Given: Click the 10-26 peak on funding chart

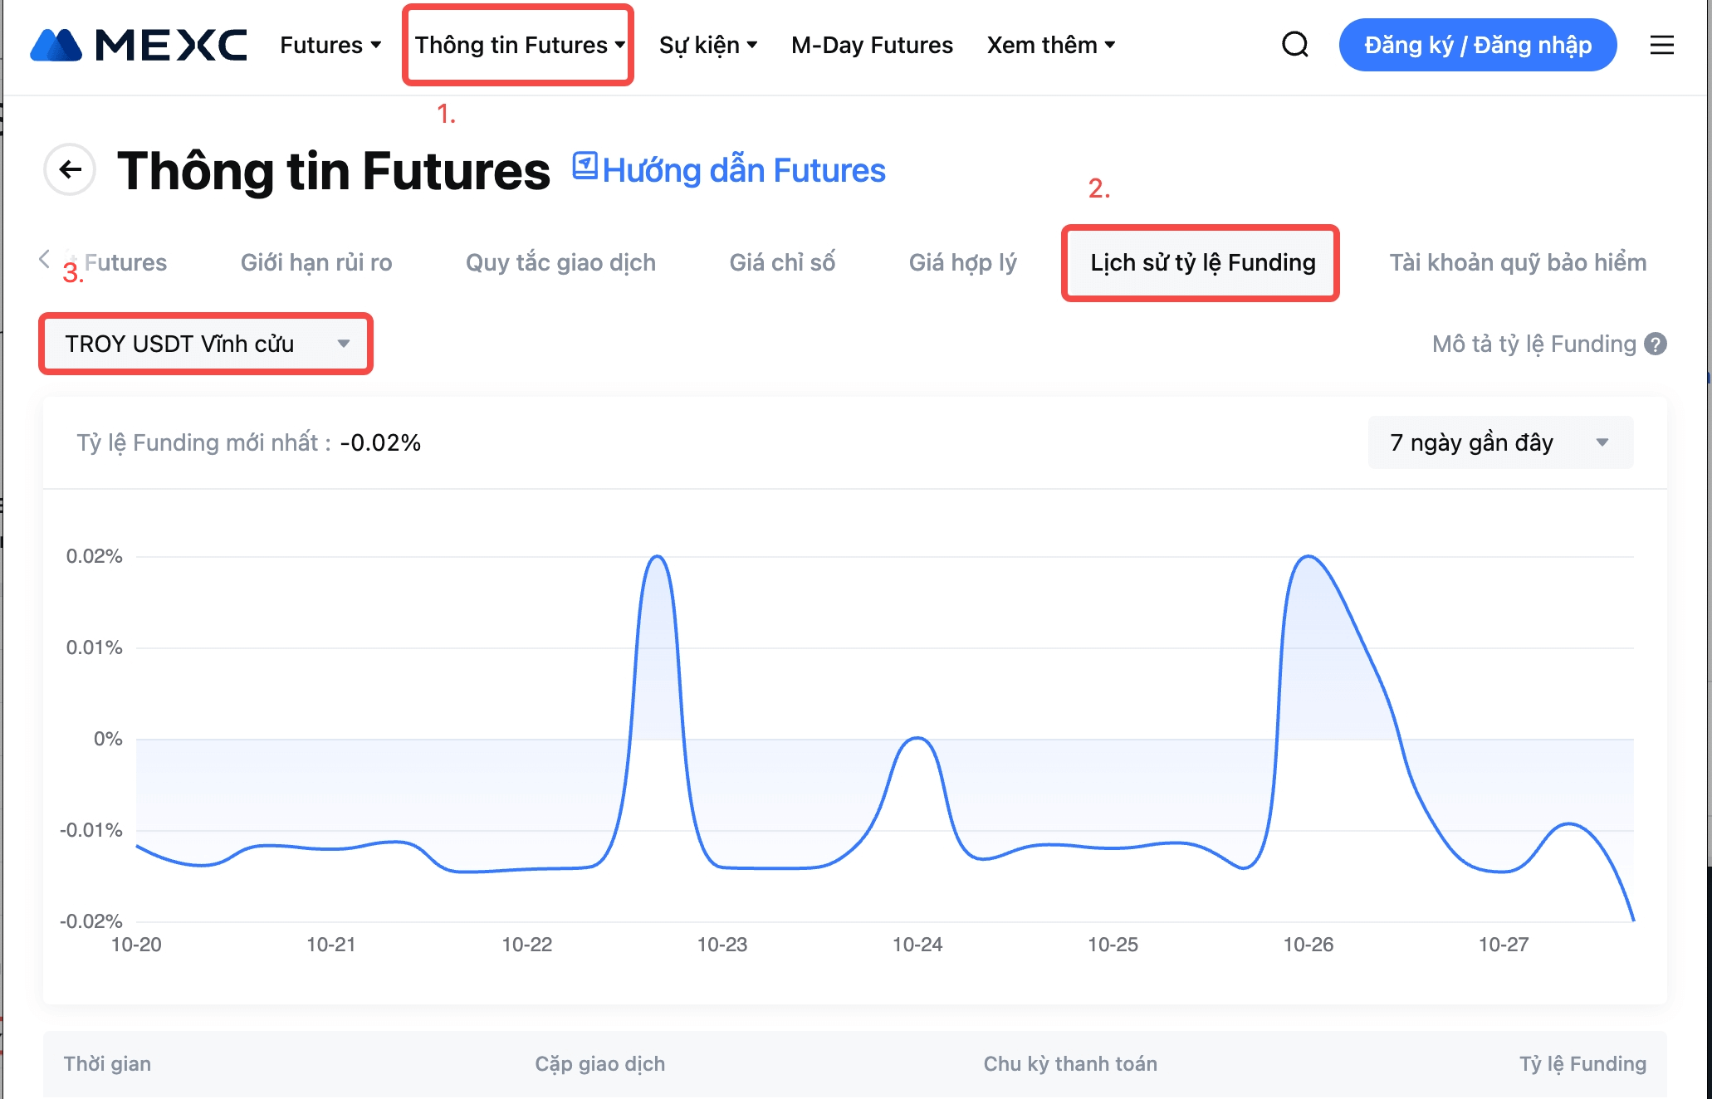Looking at the screenshot, I should (x=1308, y=557).
